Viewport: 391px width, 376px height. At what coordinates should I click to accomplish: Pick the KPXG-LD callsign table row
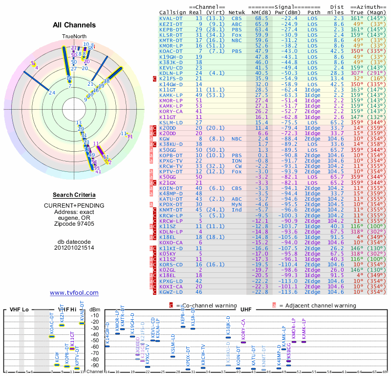(x=273, y=281)
